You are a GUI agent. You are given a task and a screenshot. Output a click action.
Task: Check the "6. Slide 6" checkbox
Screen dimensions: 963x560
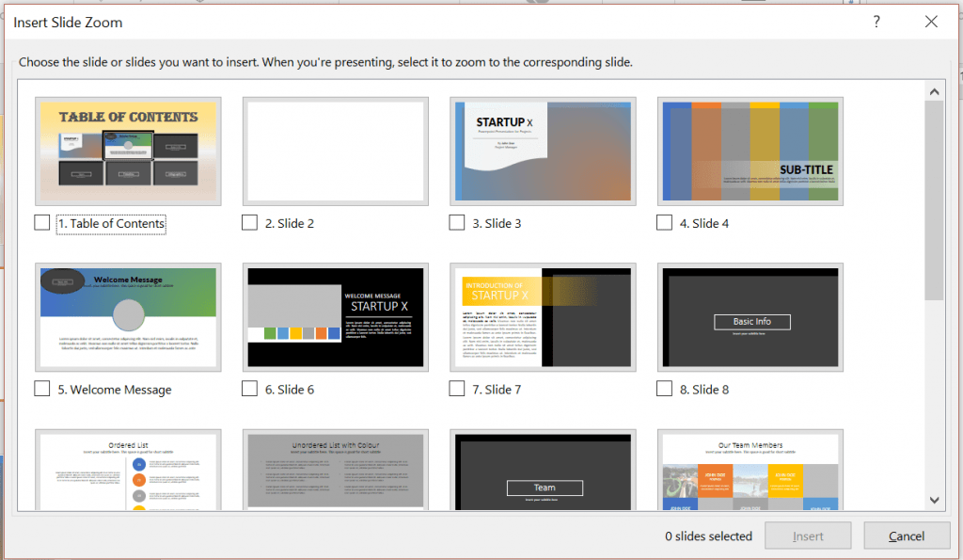coord(249,388)
